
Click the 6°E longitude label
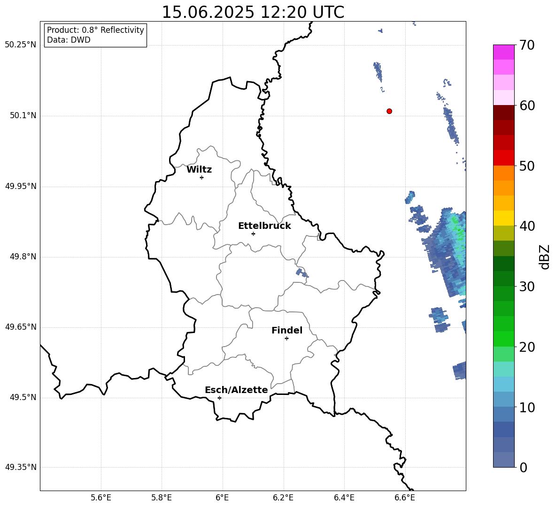pos(222,498)
